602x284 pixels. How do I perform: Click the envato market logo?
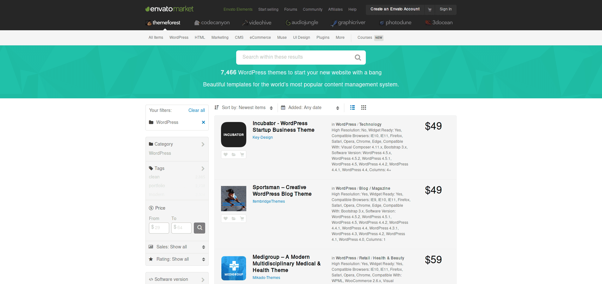click(x=169, y=9)
